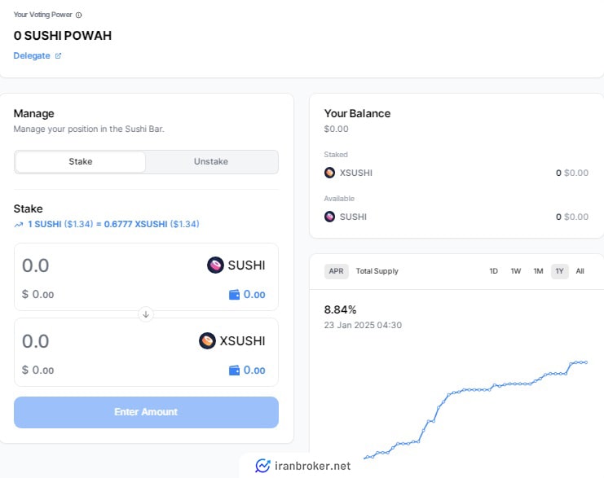Use XSUSHI wallet balance 0.00

click(x=254, y=371)
